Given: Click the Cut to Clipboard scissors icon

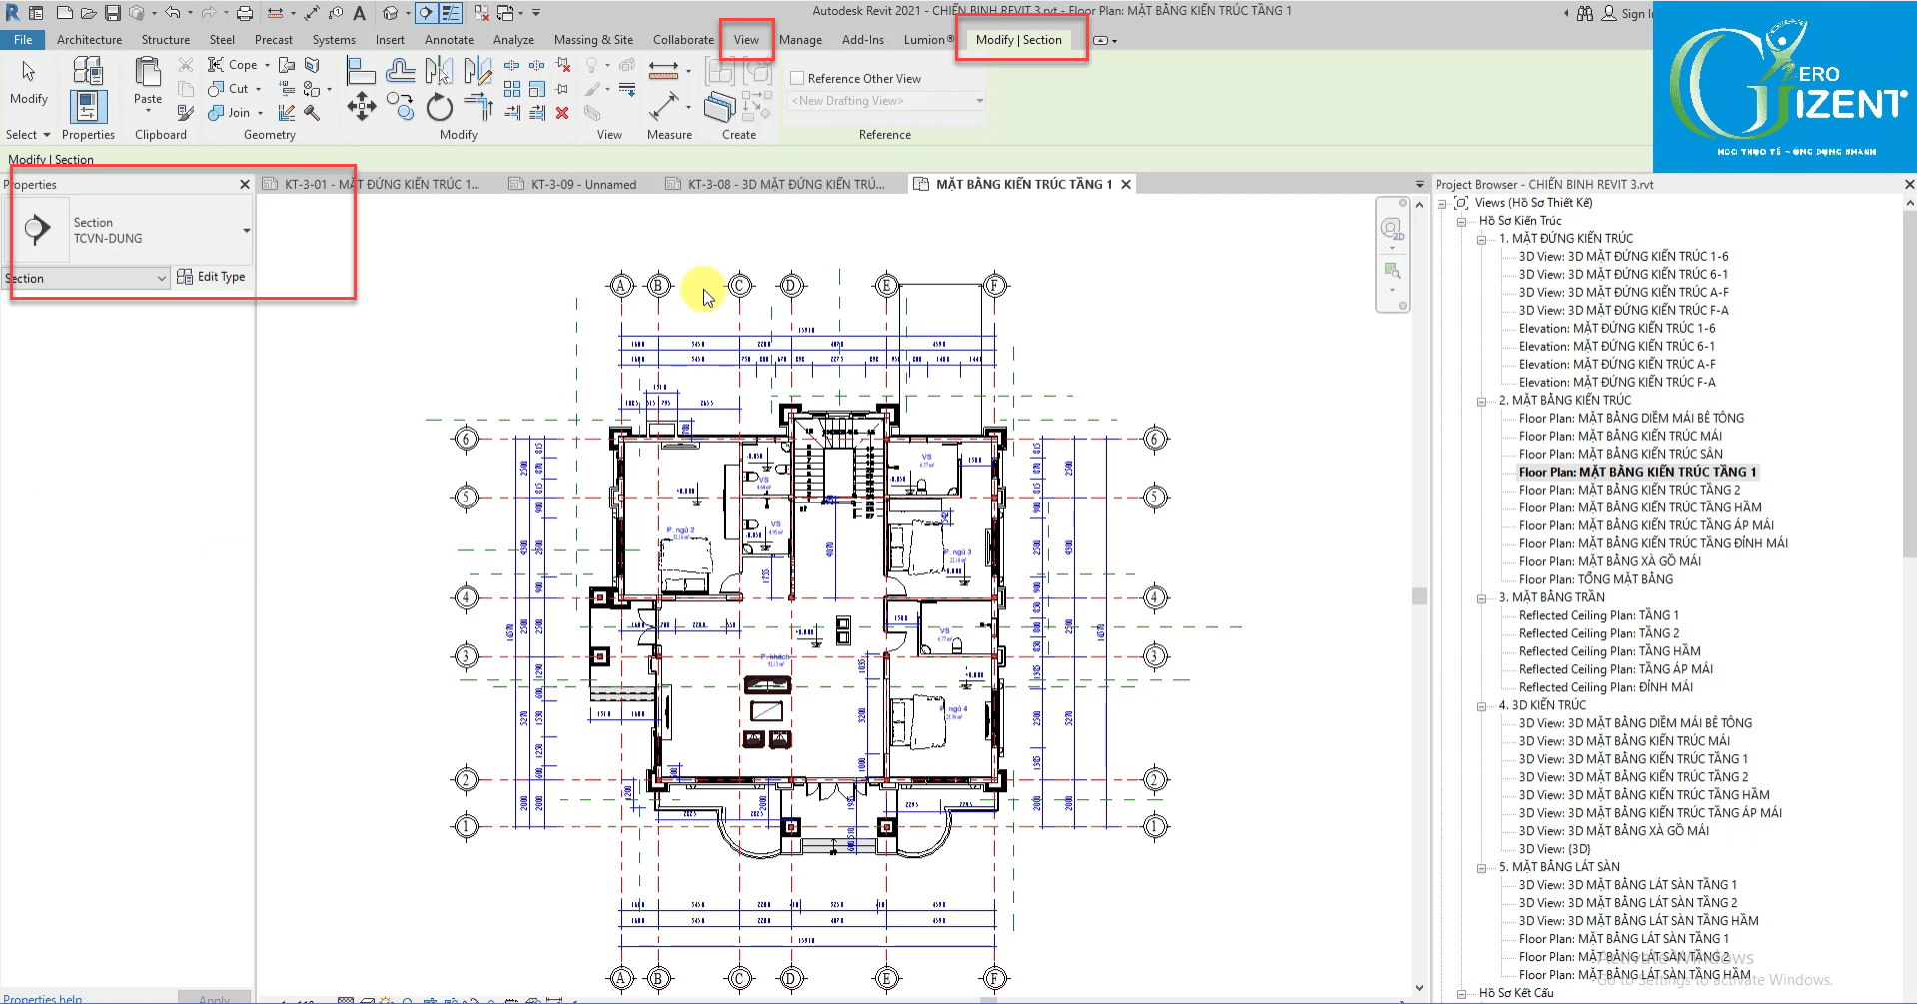Looking at the screenshot, I should click(186, 65).
